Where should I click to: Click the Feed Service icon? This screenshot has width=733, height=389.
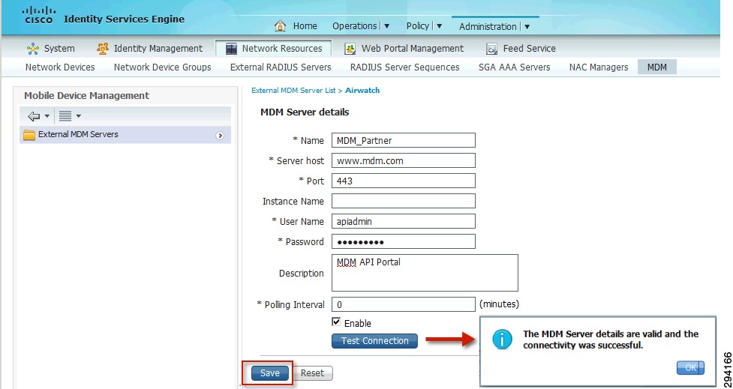point(491,49)
